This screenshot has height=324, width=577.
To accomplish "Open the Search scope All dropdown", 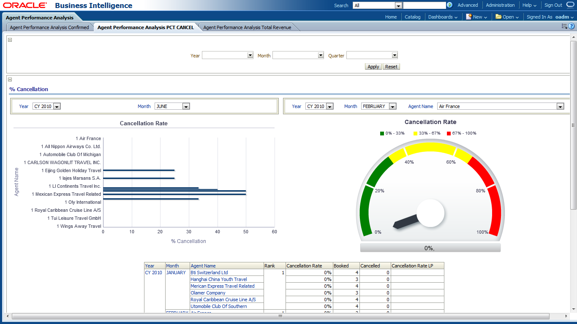I will tap(398, 5).
